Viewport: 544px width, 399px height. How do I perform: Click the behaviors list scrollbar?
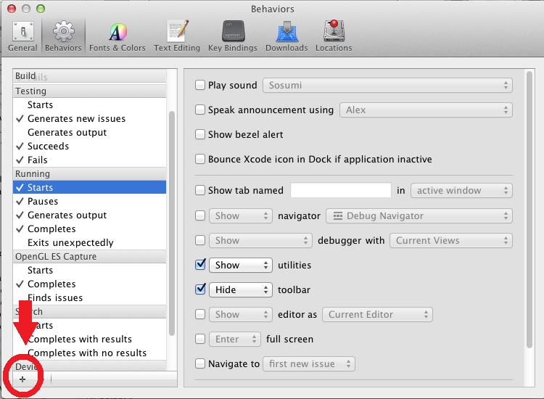[172, 223]
